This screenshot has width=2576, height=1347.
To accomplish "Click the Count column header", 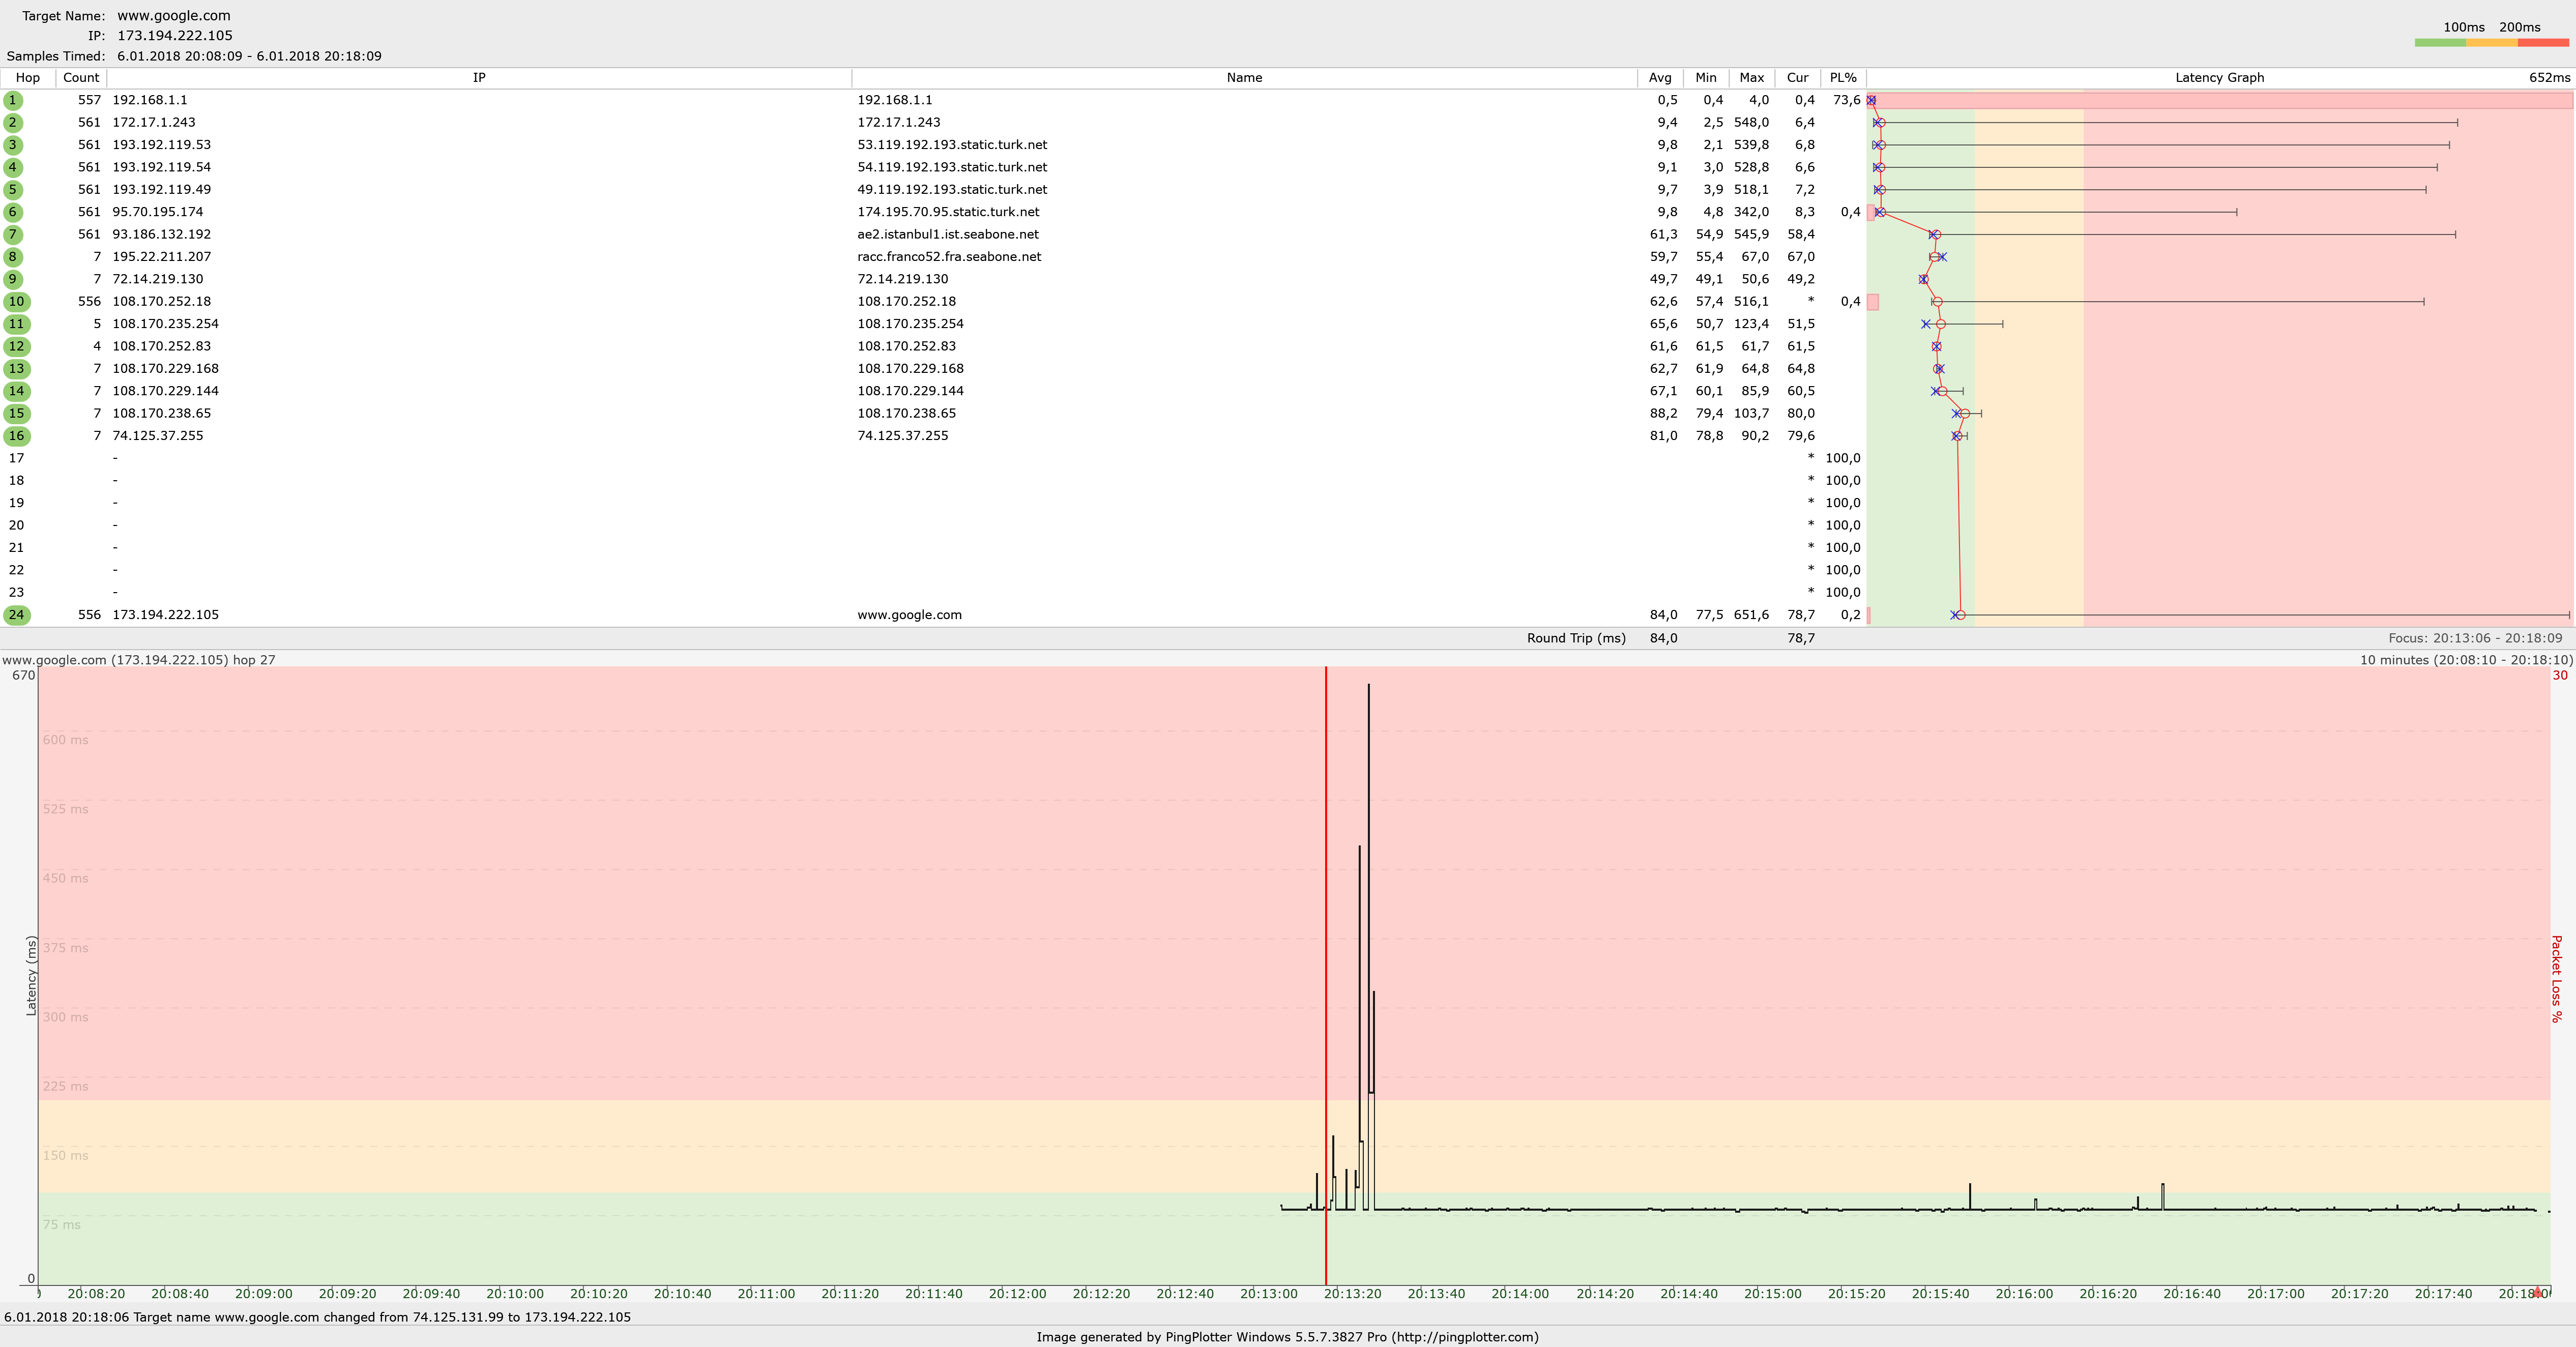I will tap(81, 78).
